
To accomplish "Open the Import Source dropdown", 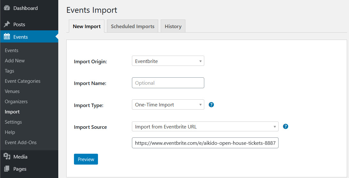I will (x=205, y=127).
